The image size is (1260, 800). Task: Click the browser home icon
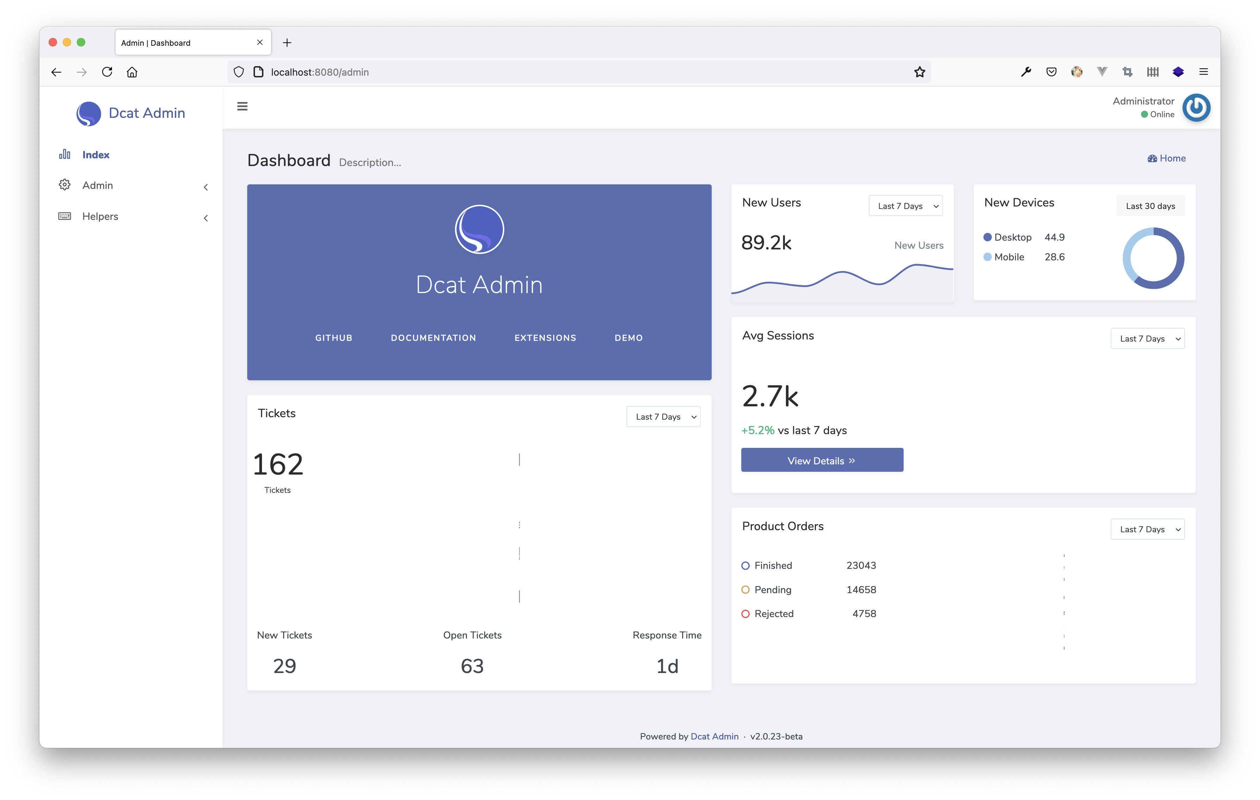(132, 72)
